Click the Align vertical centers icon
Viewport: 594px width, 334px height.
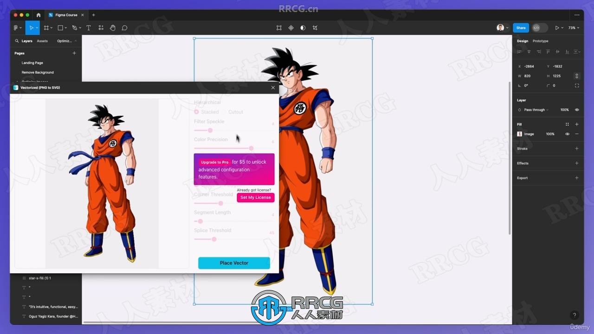(x=557, y=51)
